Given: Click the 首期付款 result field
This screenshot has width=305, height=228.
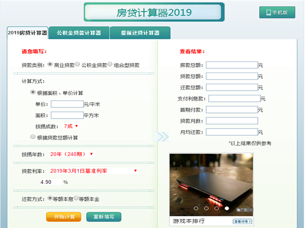Looking at the screenshot, I should point(232,110).
